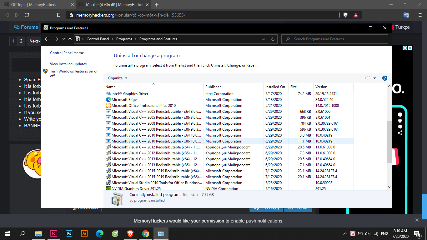Image resolution: width=427 pixels, height=240 pixels.
Task: Expand the chevron after Programs in breadcrumb
Action: [136, 39]
